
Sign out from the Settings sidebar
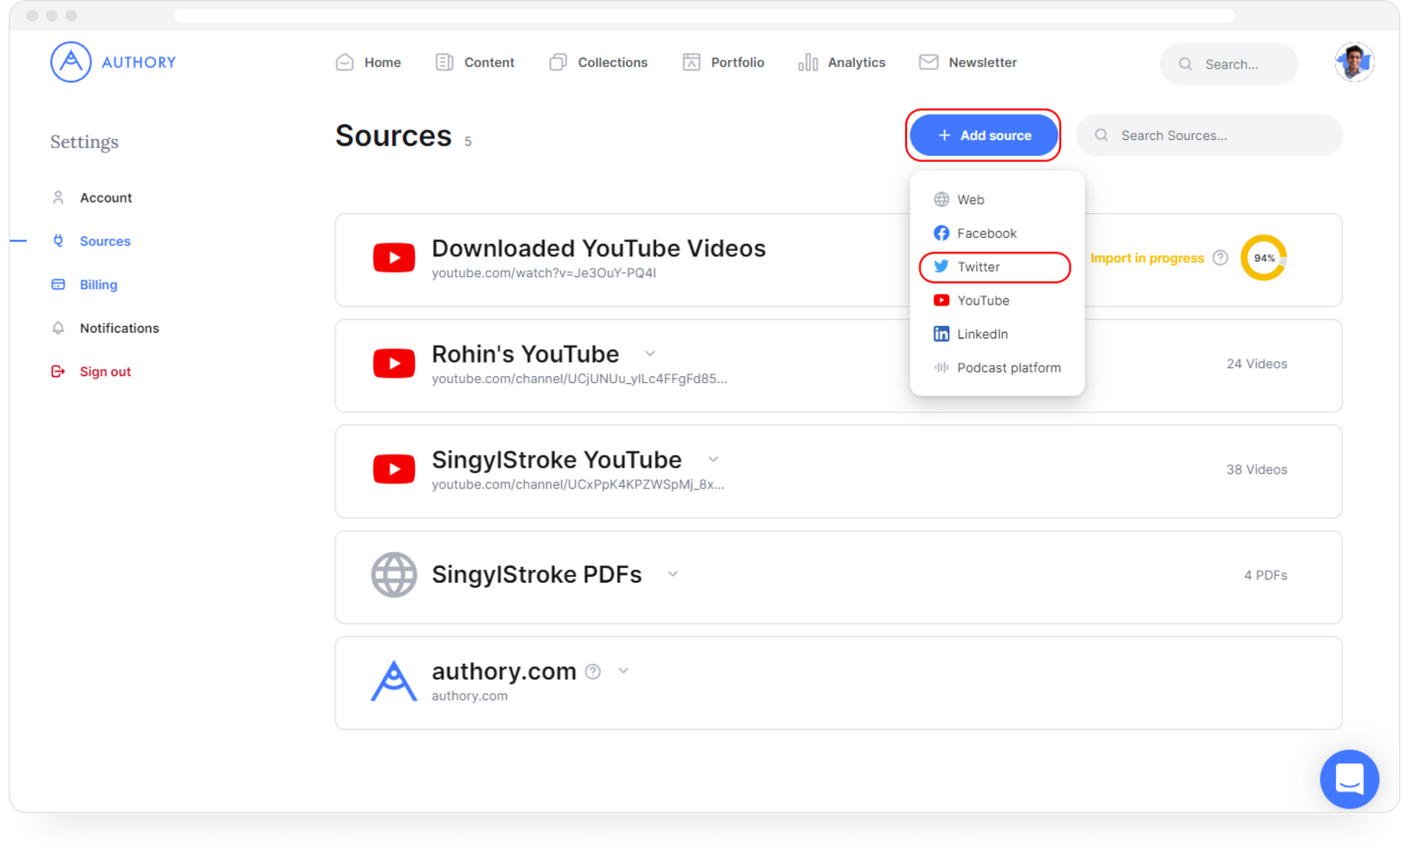(x=105, y=371)
